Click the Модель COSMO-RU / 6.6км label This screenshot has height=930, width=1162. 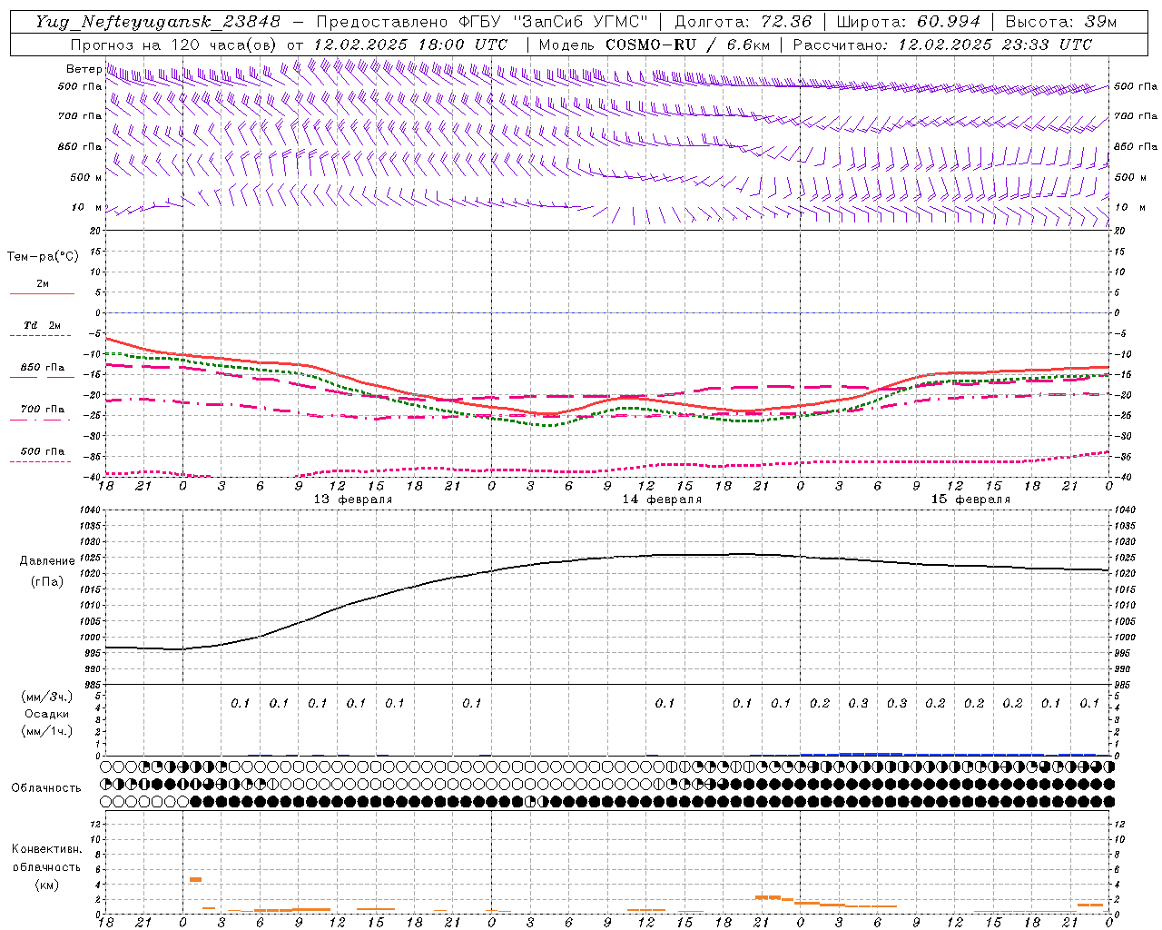click(653, 45)
